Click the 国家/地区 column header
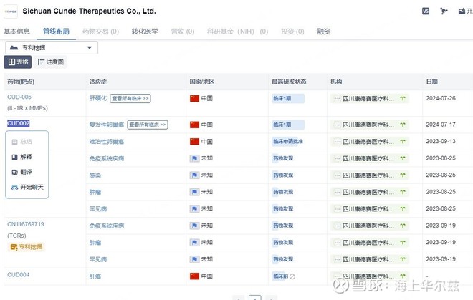This screenshot has width=473, height=300. (x=202, y=82)
